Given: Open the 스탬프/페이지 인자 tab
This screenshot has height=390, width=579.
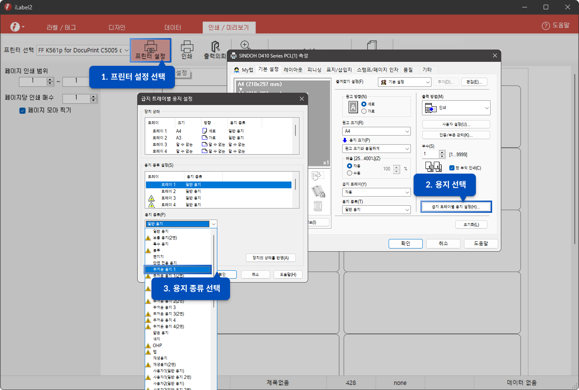Looking at the screenshot, I should [378, 70].
